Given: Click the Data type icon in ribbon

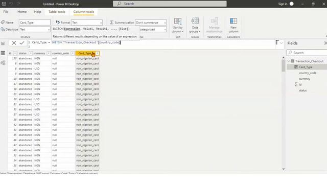Looking at the screenshot, I should [3, 30].
